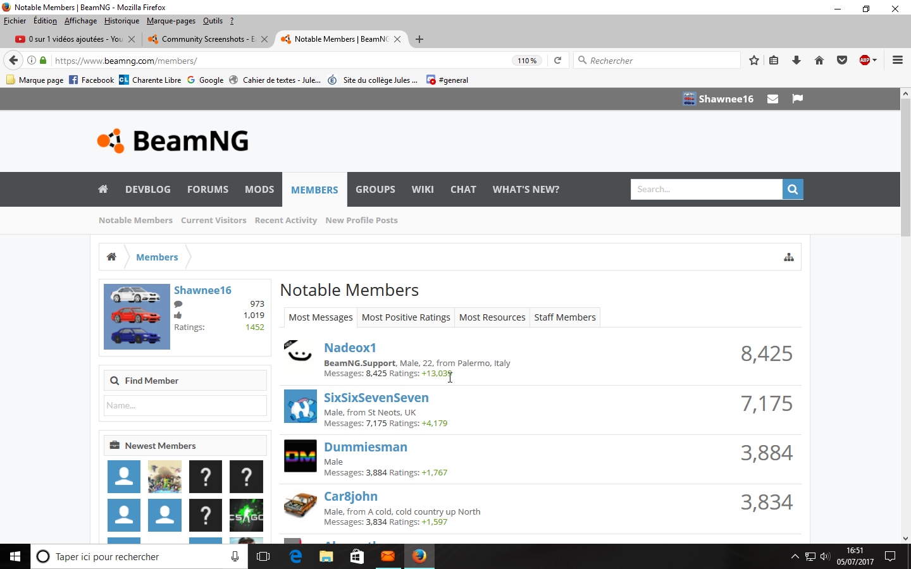Screen dimensions: 911x569
Task: Go to DEVBLOG in navigation
Action: click(148, 189)
